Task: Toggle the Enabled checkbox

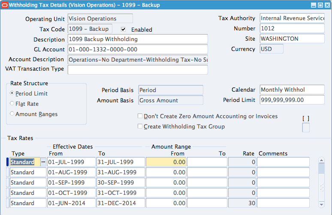Action: [x=123, y=30]
